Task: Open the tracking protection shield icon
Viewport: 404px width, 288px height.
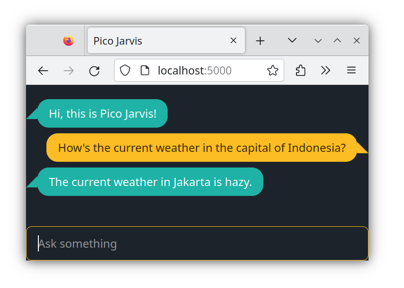Action: [125, 70]
